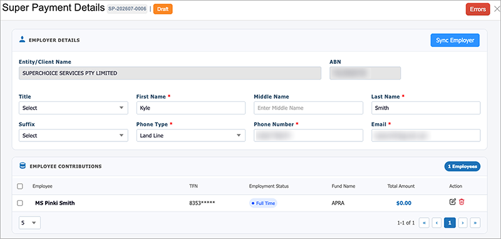Click the Employer Details person icon
This screenshot has width=501, height=239.
point(22,40)
